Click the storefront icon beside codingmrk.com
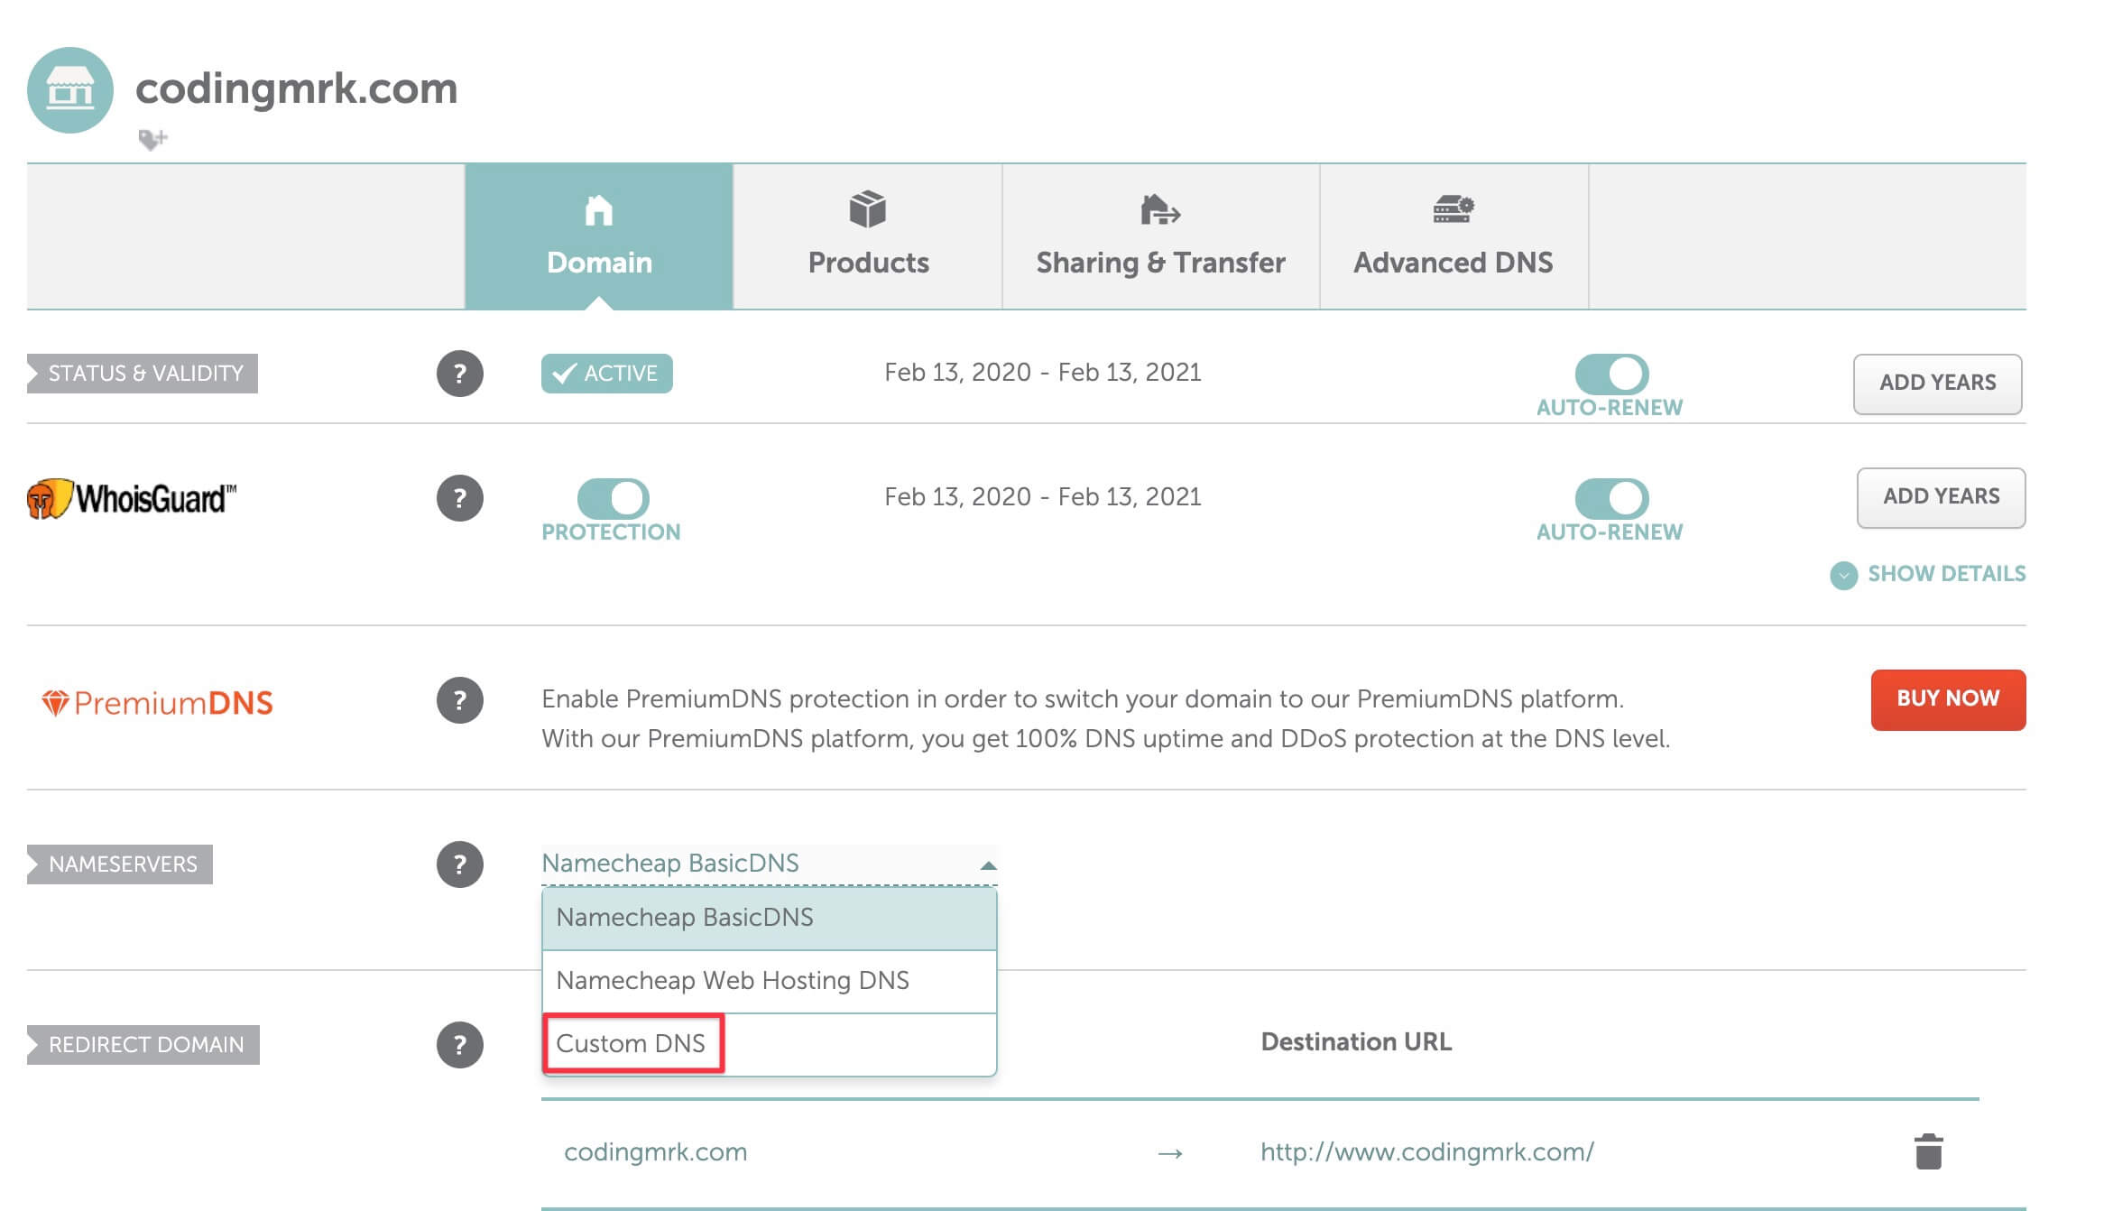This screenshot has width=2104, height=1211. (x=70, y=90)
